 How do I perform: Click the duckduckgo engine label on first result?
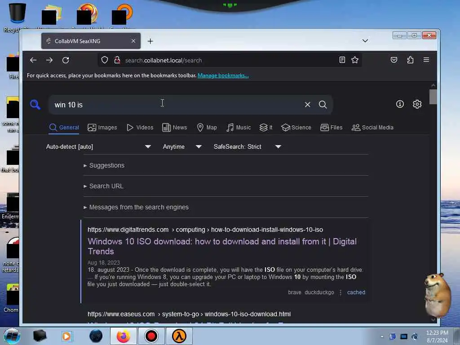point(319,292)
